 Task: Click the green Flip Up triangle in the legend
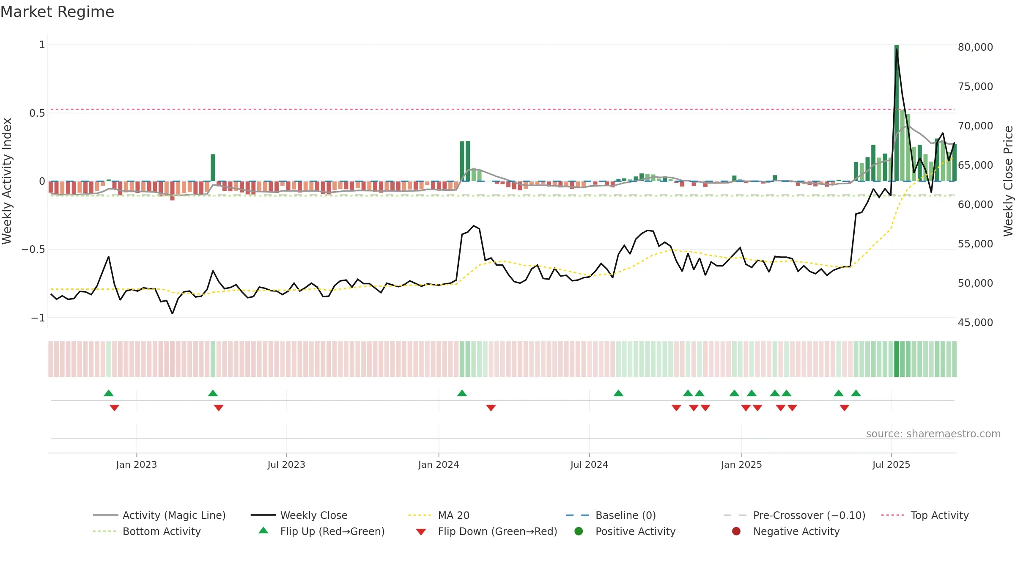[263, 530]
